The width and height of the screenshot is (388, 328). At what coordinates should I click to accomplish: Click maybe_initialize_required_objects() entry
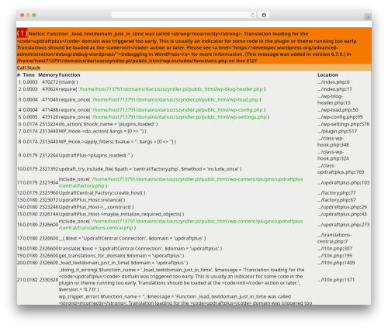[x=121, y=214]
